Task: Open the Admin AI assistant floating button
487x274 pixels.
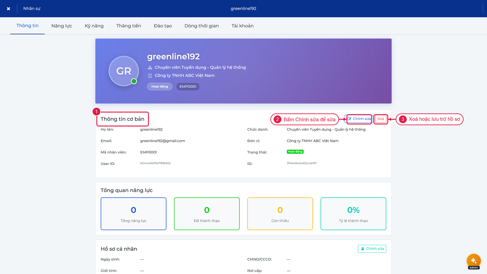Action: (x=474, y=261)
